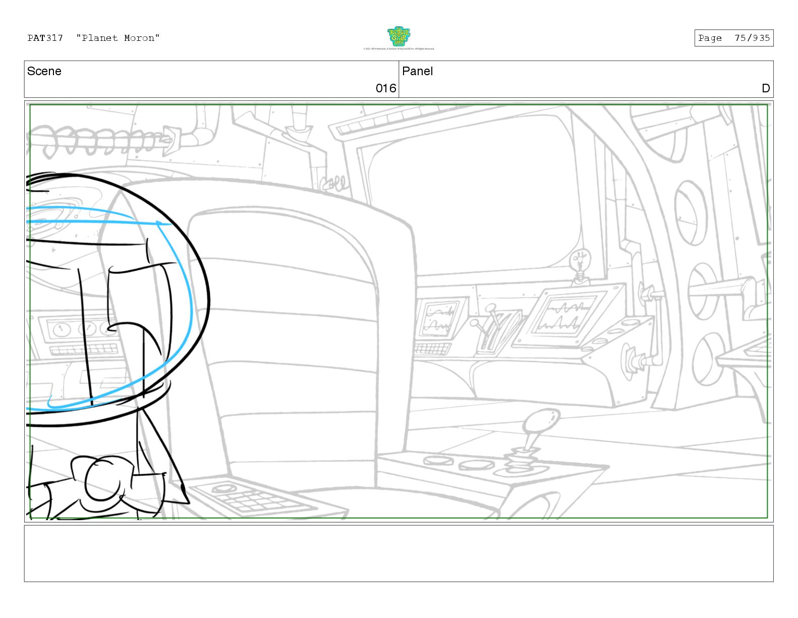This screenshot has height=618, width=798.
Task: Click the "Planet Moron" title text
Action: [118, 38]
